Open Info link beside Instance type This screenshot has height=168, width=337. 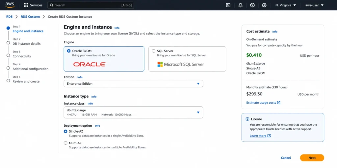[x=94, y=97]
